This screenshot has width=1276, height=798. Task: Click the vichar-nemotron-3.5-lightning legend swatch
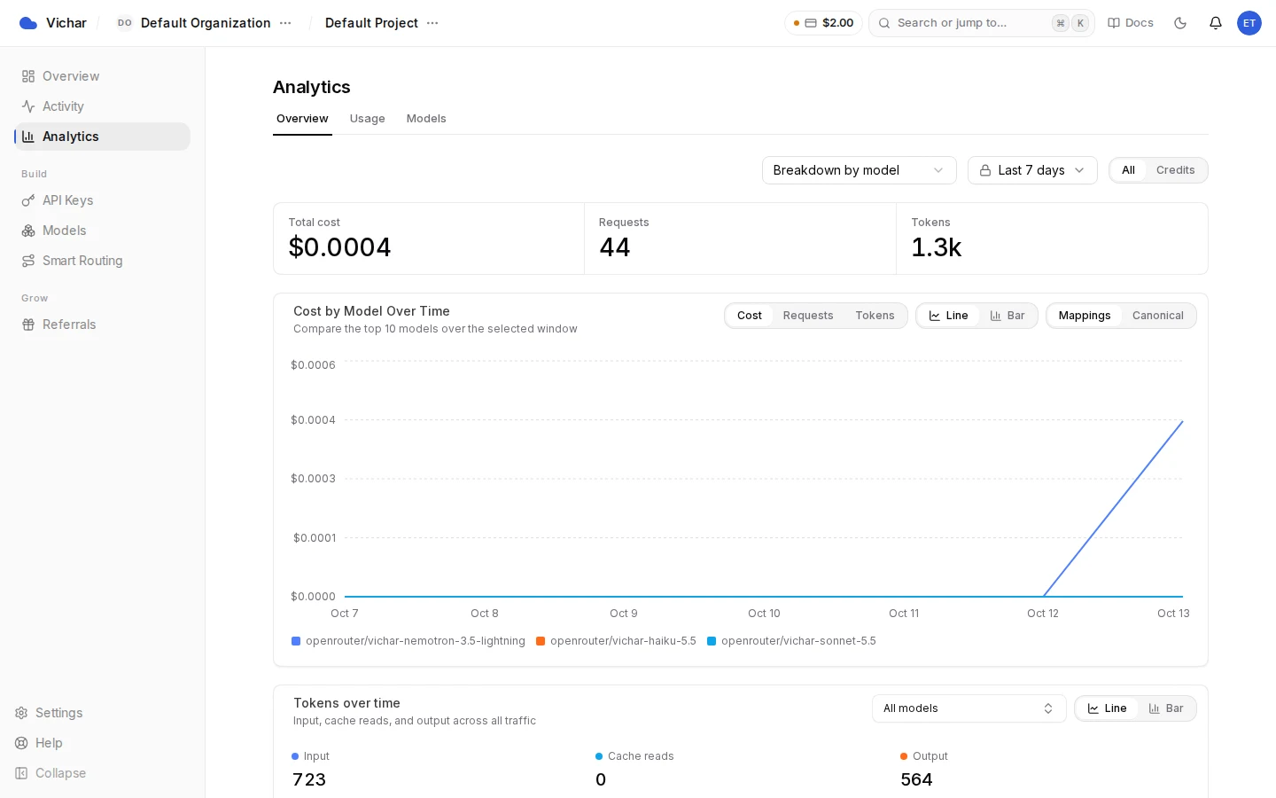(296, 641)
